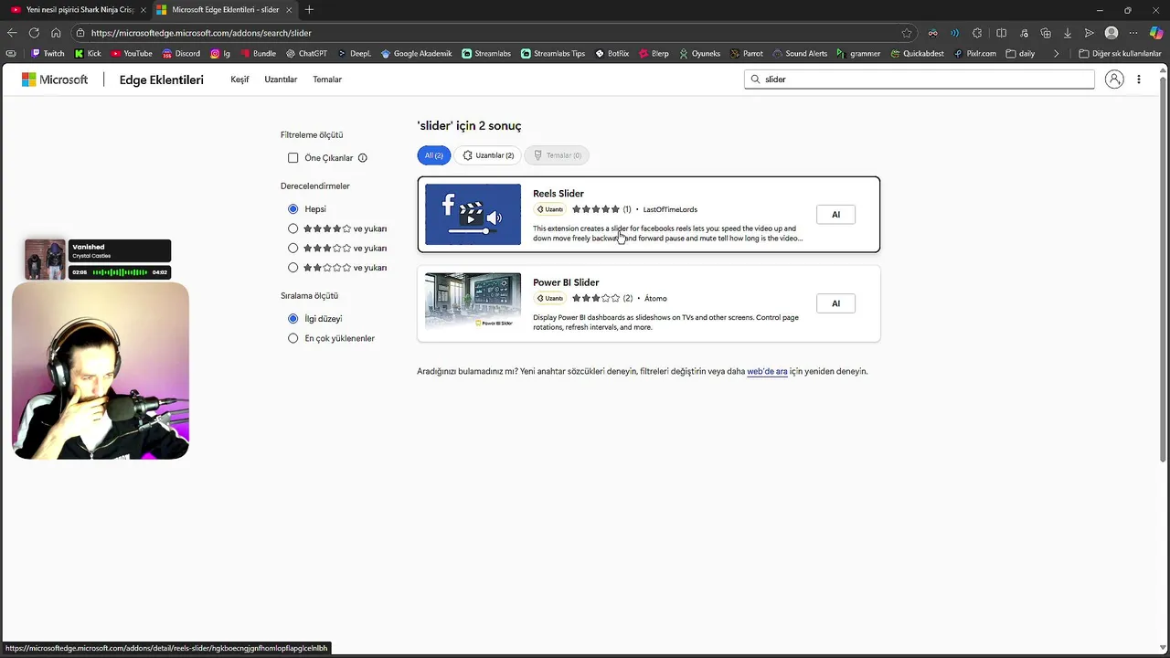Click the Reels Slider thumbnail image
Screen dimensions: 1170x658
pos(473,215)
